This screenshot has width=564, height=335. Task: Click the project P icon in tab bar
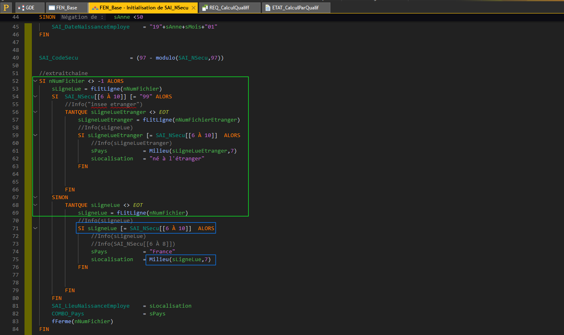[6, 7]
